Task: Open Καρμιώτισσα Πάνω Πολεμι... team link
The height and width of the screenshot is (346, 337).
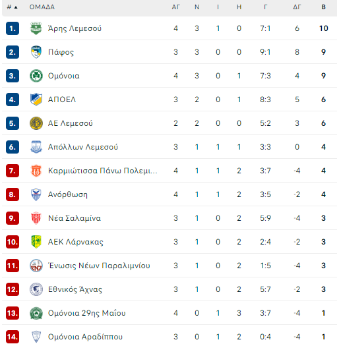Action: (x=103, y=171)
